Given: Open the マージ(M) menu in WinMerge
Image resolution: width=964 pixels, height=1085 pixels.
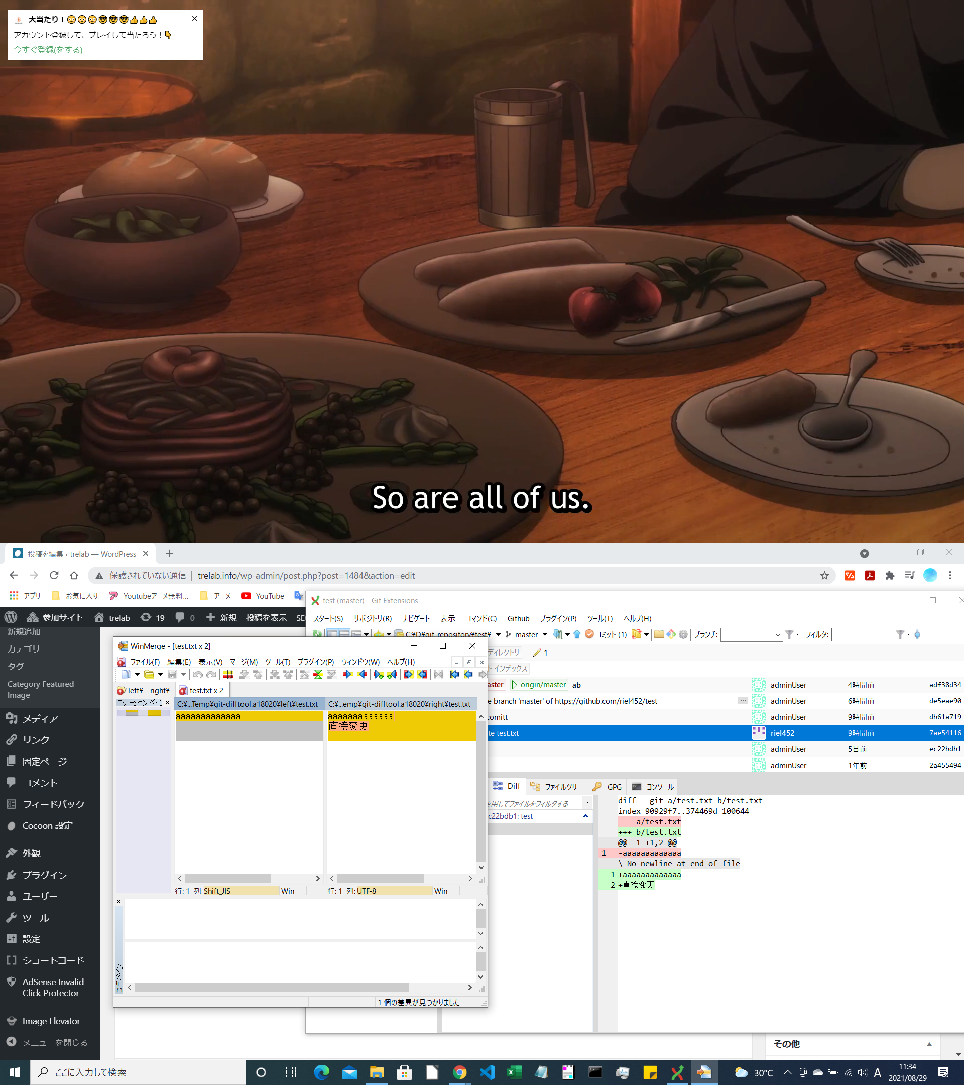Looking at the screenshot, I should [x=244, y=662].
